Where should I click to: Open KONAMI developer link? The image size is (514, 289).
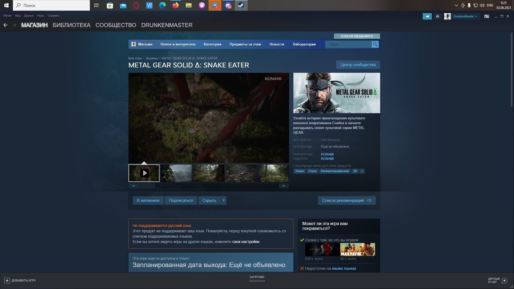[327, 154]
